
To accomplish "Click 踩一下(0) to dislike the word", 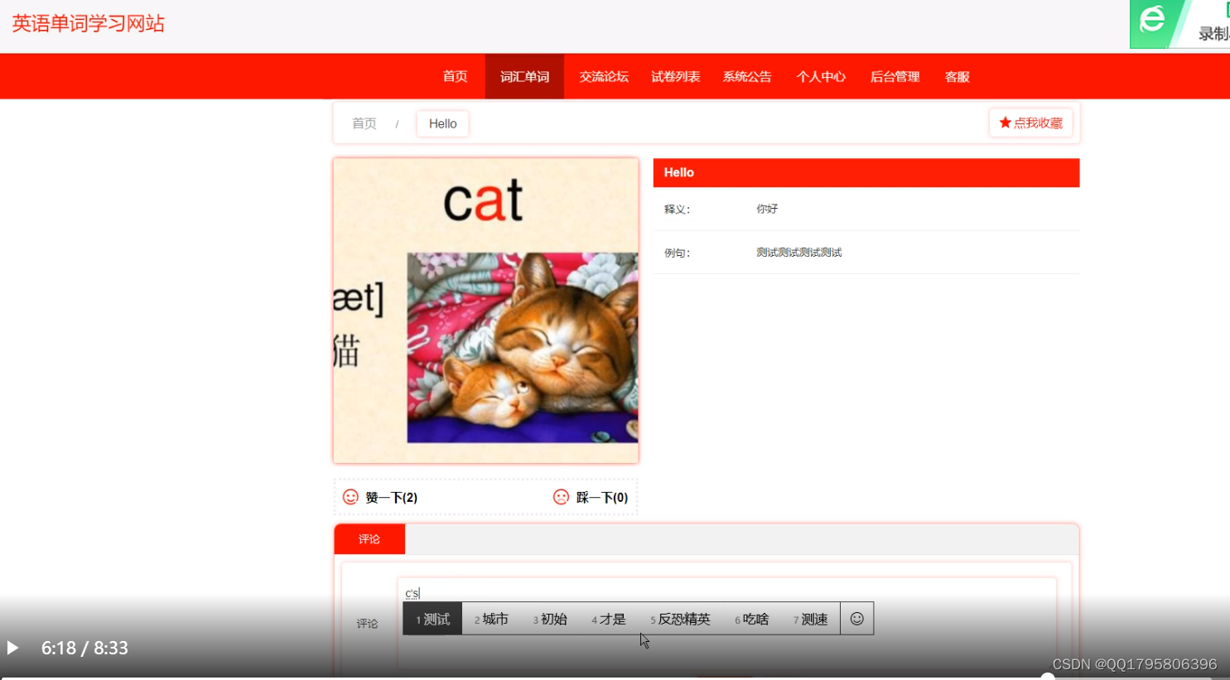I will [591, 497].
